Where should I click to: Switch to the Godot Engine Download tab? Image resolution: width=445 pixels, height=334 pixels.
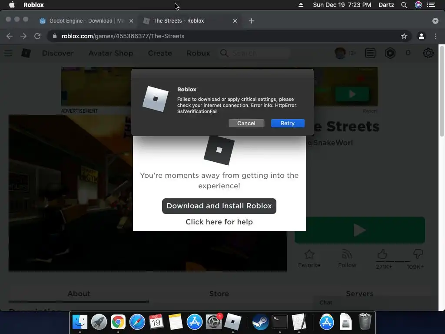click(86, 21)
